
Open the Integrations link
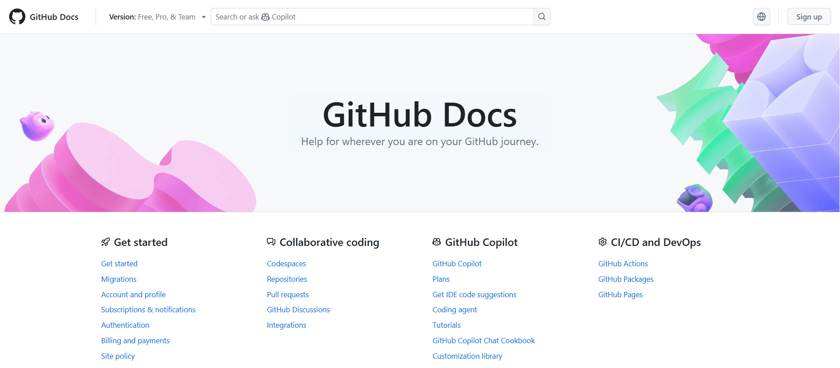(x=286, y=325)
